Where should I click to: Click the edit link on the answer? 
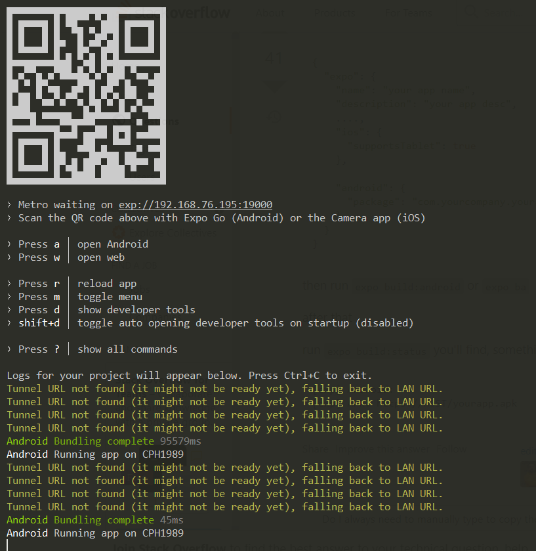pyautogui.click(x=527, y=450)
